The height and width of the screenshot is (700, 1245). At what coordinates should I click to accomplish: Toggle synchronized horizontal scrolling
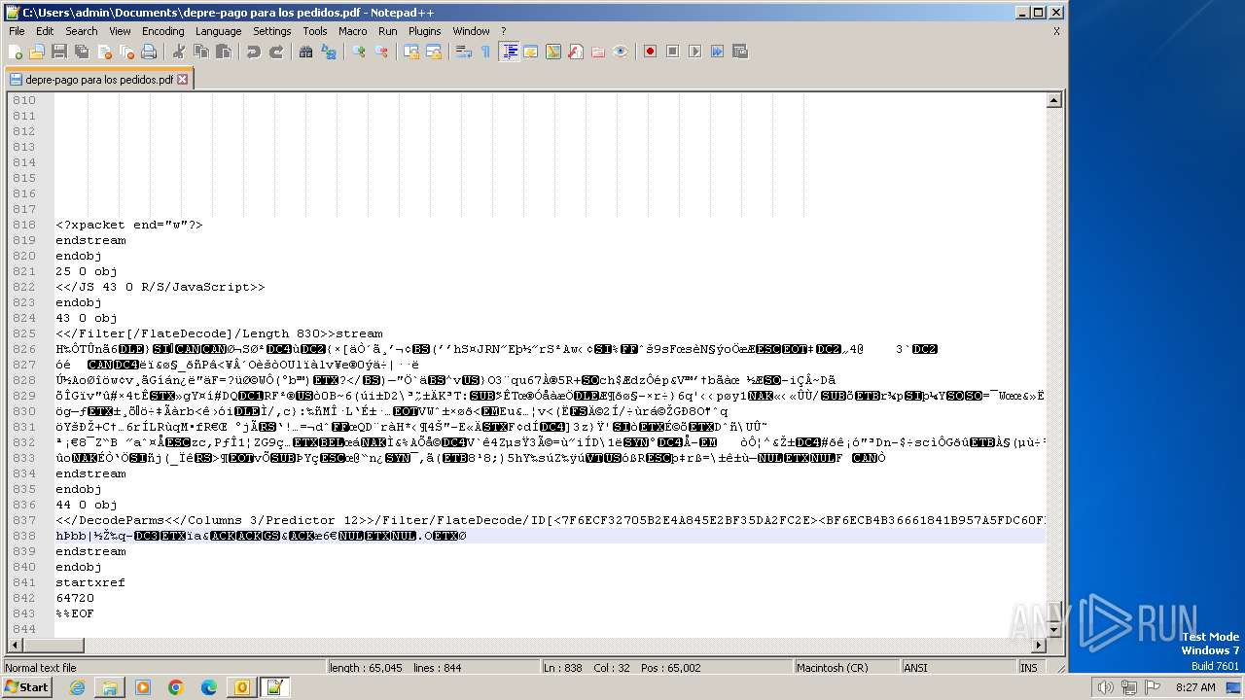[434, 52]
